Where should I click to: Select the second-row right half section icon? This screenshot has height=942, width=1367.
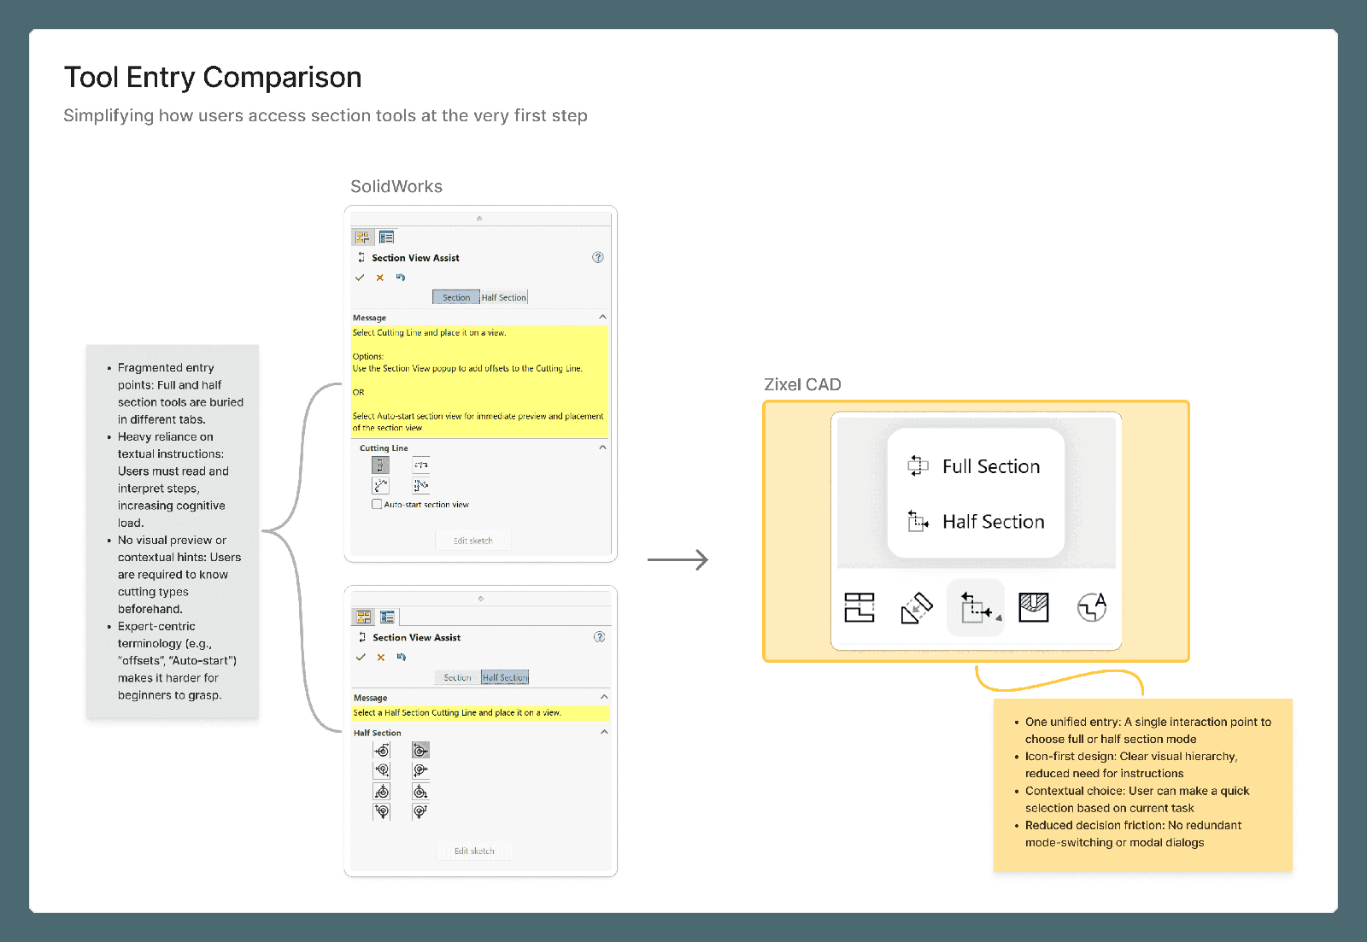[x=420, y=770]
